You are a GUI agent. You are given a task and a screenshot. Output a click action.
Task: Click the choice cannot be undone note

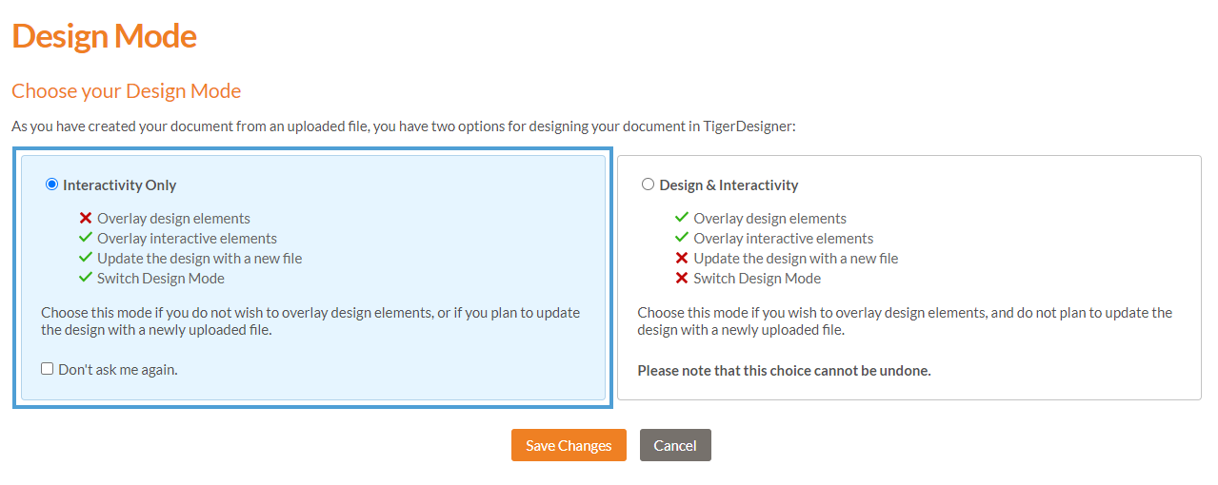[784, 371]
